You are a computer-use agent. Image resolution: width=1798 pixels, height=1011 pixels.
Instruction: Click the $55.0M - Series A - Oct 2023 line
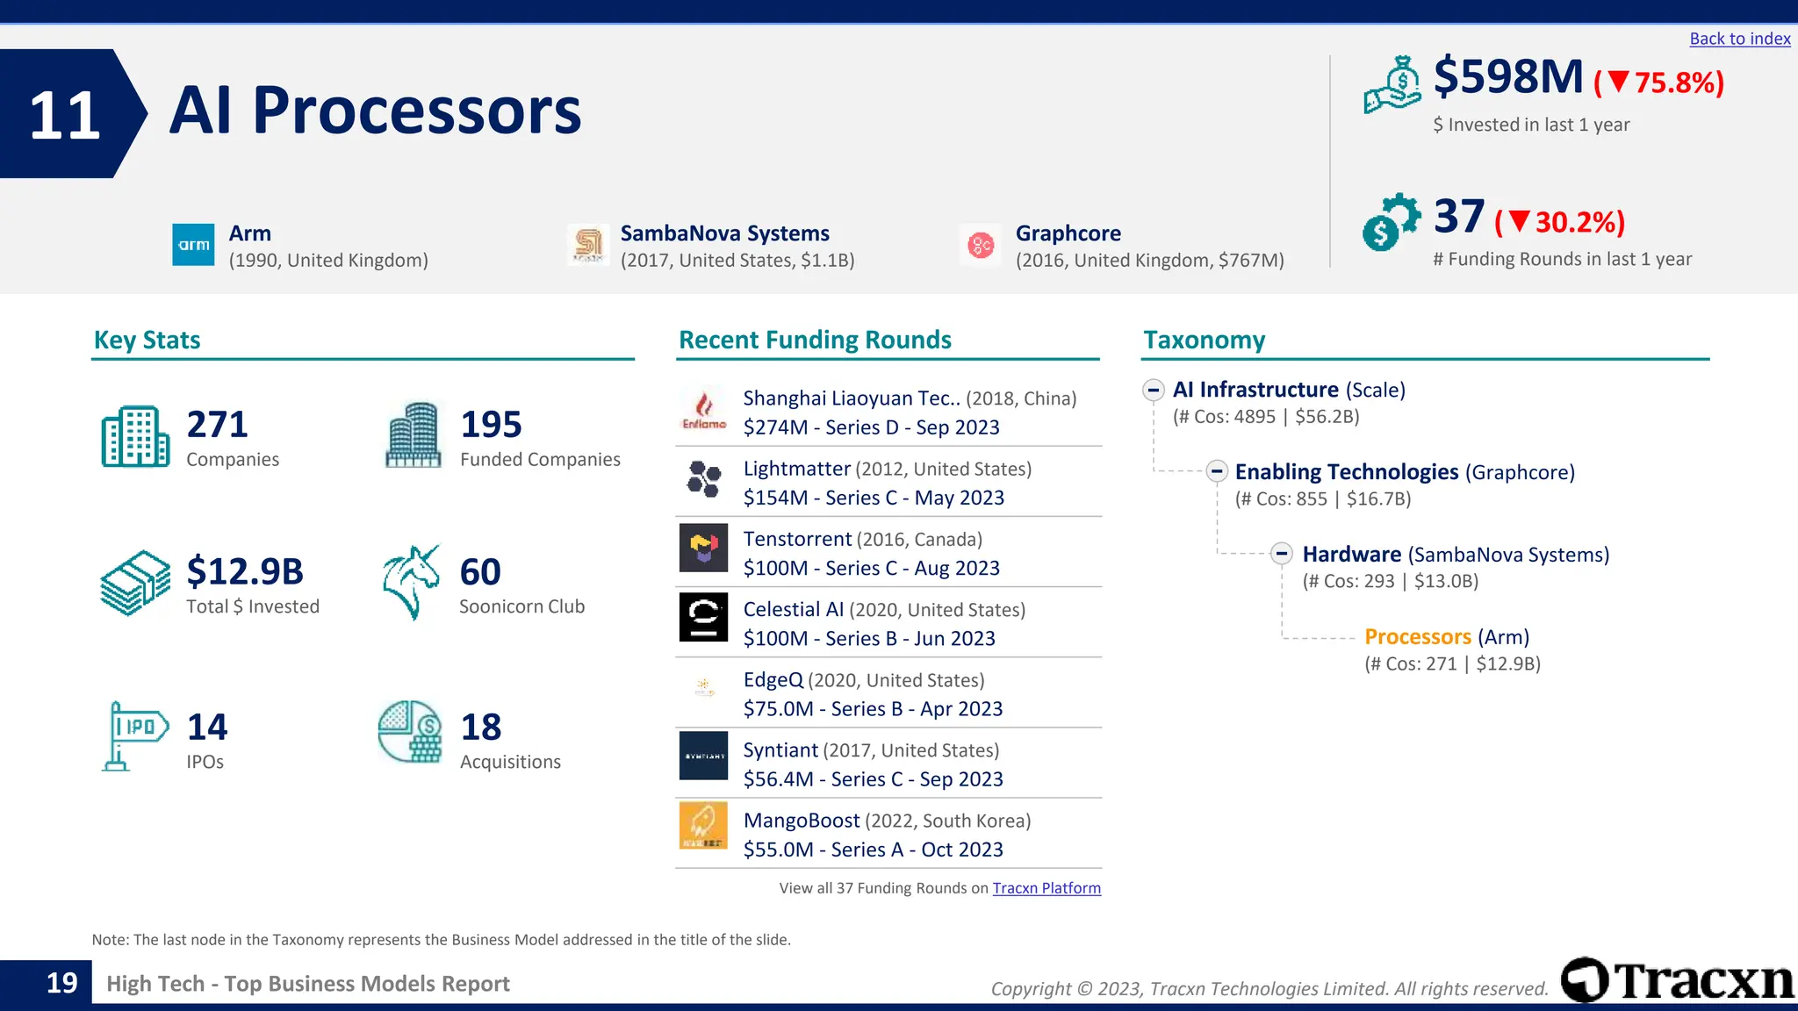tap(873, 850)
